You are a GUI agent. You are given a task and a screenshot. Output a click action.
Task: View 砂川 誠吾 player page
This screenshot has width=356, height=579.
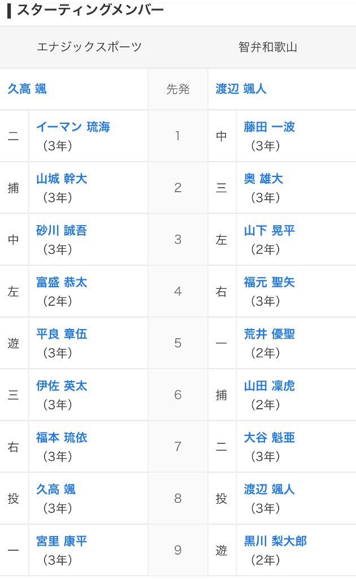pyautogui.click(x=62, y=231)
